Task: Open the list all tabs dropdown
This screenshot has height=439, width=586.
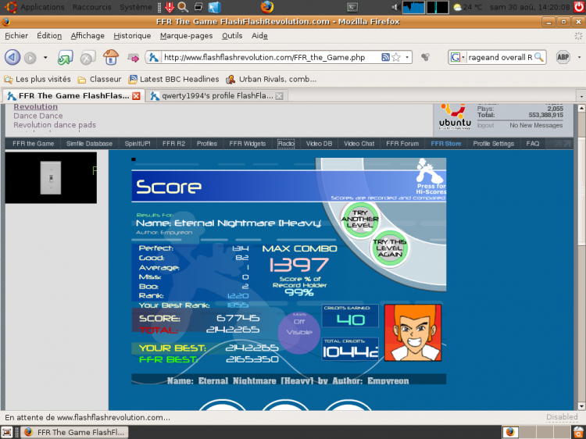Action: tap(581, 96)
